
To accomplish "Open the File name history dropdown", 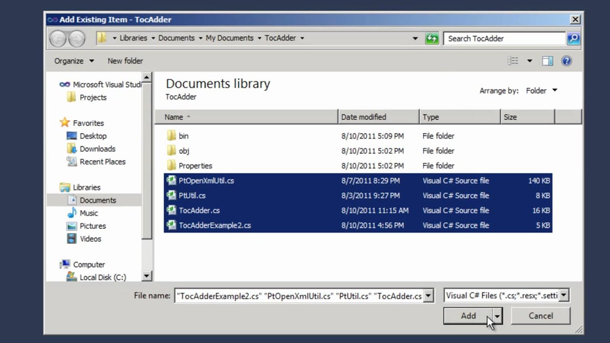I will tap(428, 296).
